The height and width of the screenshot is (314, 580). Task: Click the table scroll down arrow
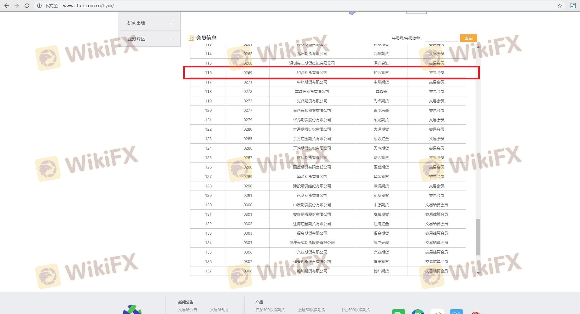point(478,273)
